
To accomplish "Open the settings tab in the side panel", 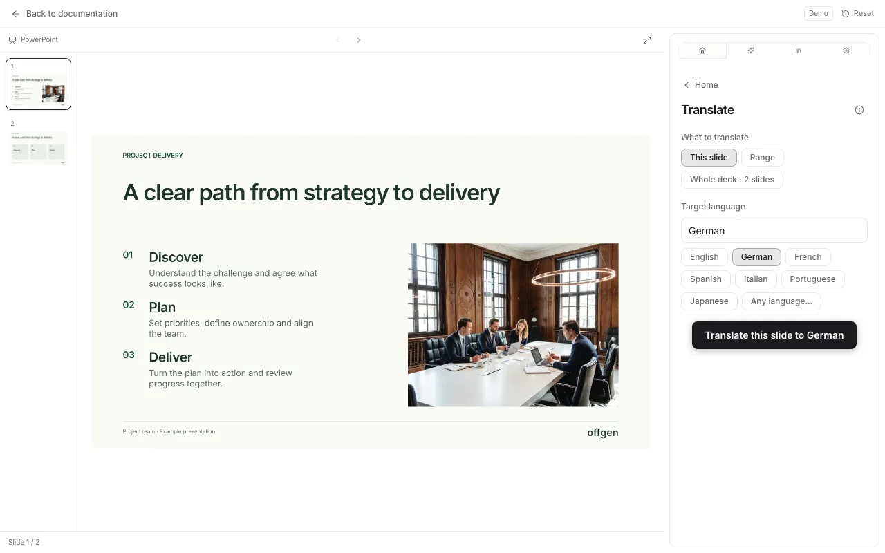I will point(846,50).
